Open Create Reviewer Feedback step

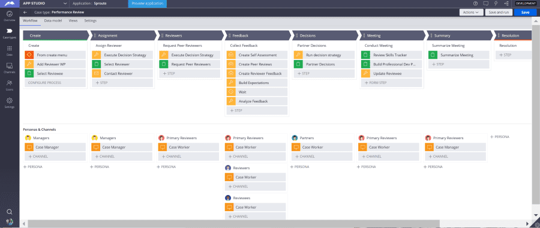point(257,73)
